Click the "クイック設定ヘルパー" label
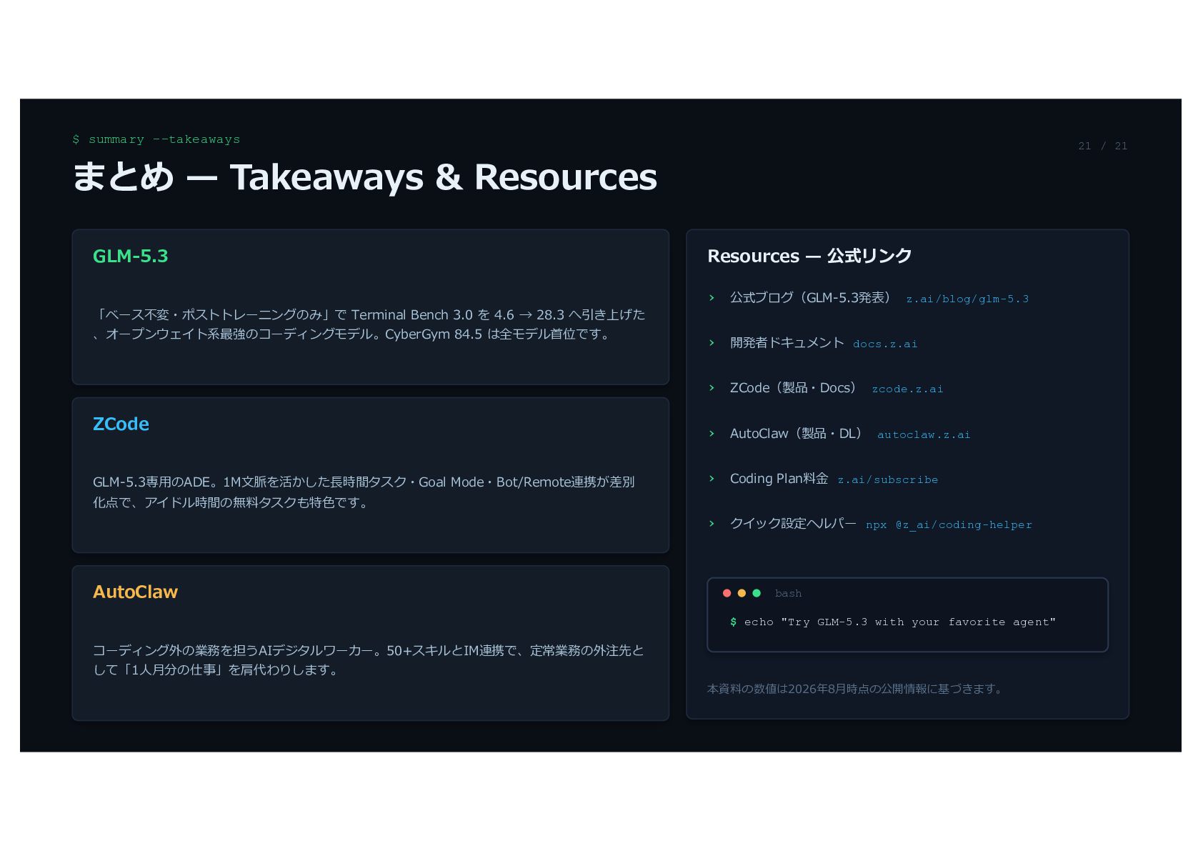The width and height of the screenshot is (1203, 851). pos(793,523)
